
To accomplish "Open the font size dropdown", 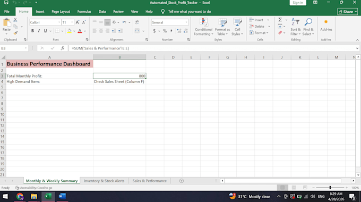I will click(72, 22).
